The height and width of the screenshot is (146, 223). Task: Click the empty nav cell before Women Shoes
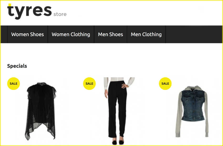click(x=4, y=34)
